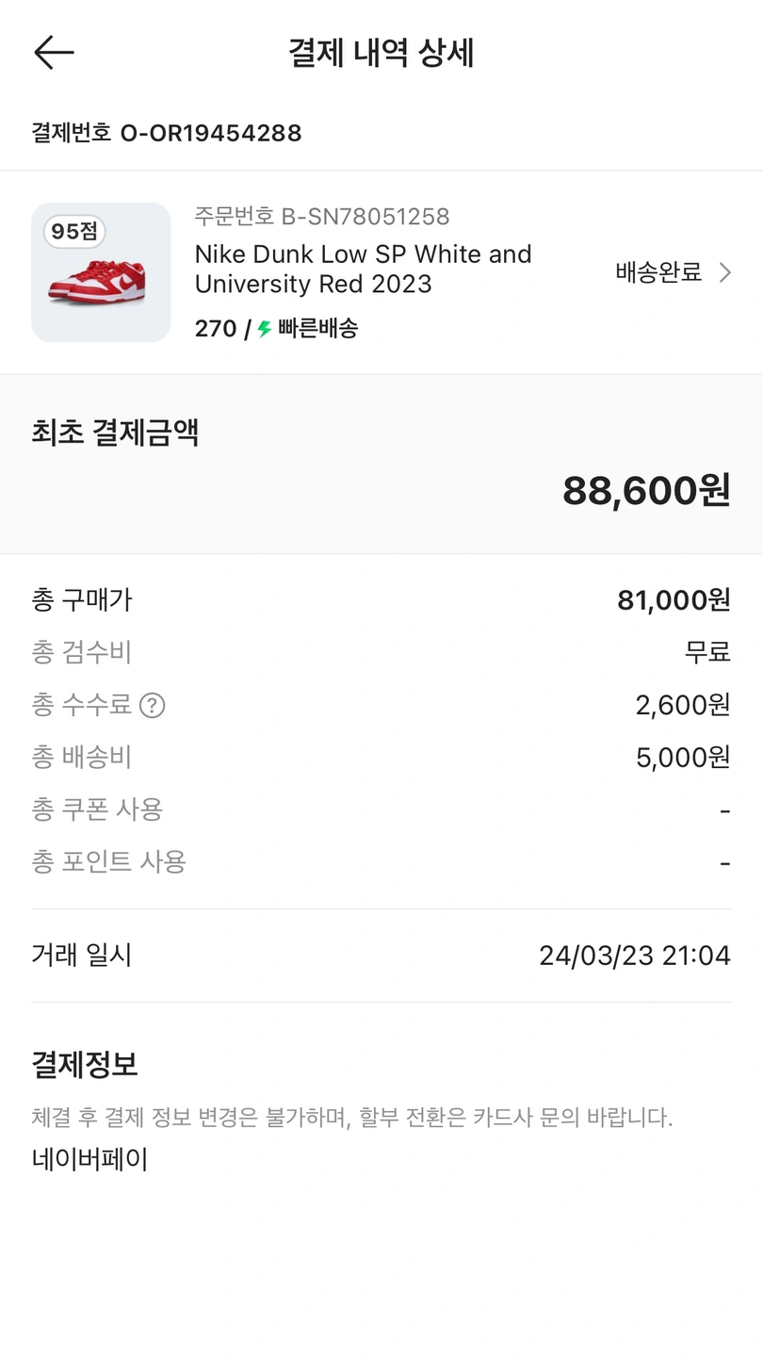Tap the 총 검수비 label
Screen dimensions: 763x1357
tap(82, 652)
